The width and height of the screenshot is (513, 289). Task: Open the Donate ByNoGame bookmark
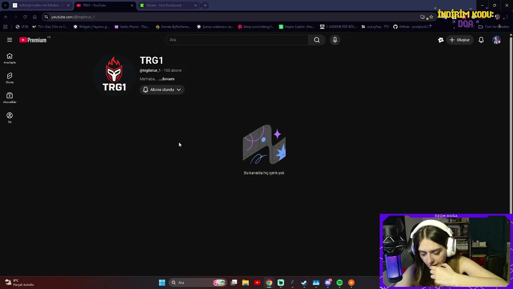(173, 26)
